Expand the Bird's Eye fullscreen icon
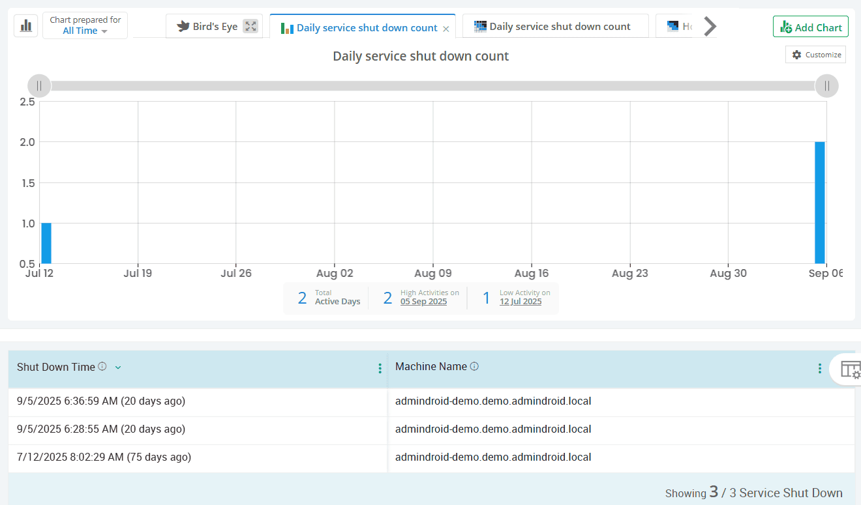The height and width of the screenshot is (505, 861). click(x=250, y=26)
